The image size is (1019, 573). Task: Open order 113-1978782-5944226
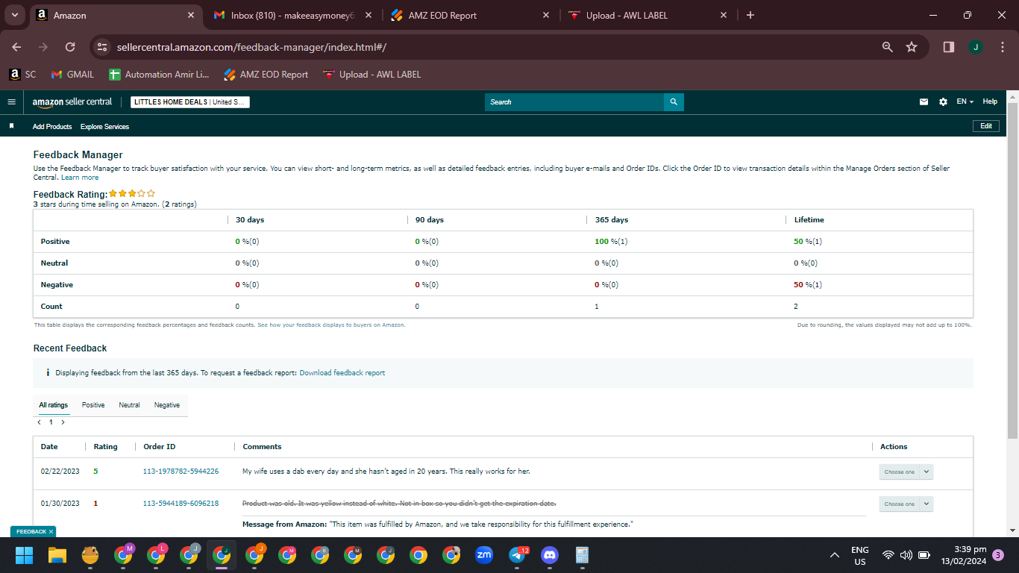(x=181, y=472)
